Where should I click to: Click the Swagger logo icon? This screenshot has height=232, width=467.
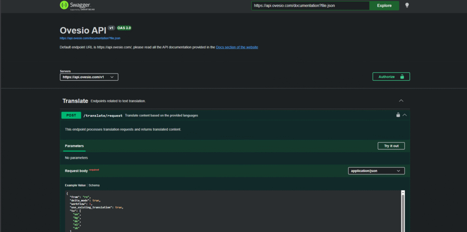[64, 5]
